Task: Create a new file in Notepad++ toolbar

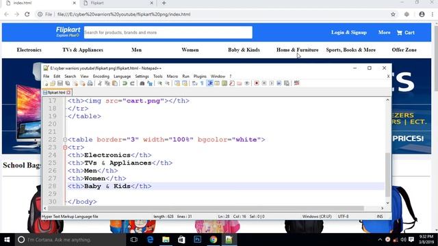Action: (47, 83)
